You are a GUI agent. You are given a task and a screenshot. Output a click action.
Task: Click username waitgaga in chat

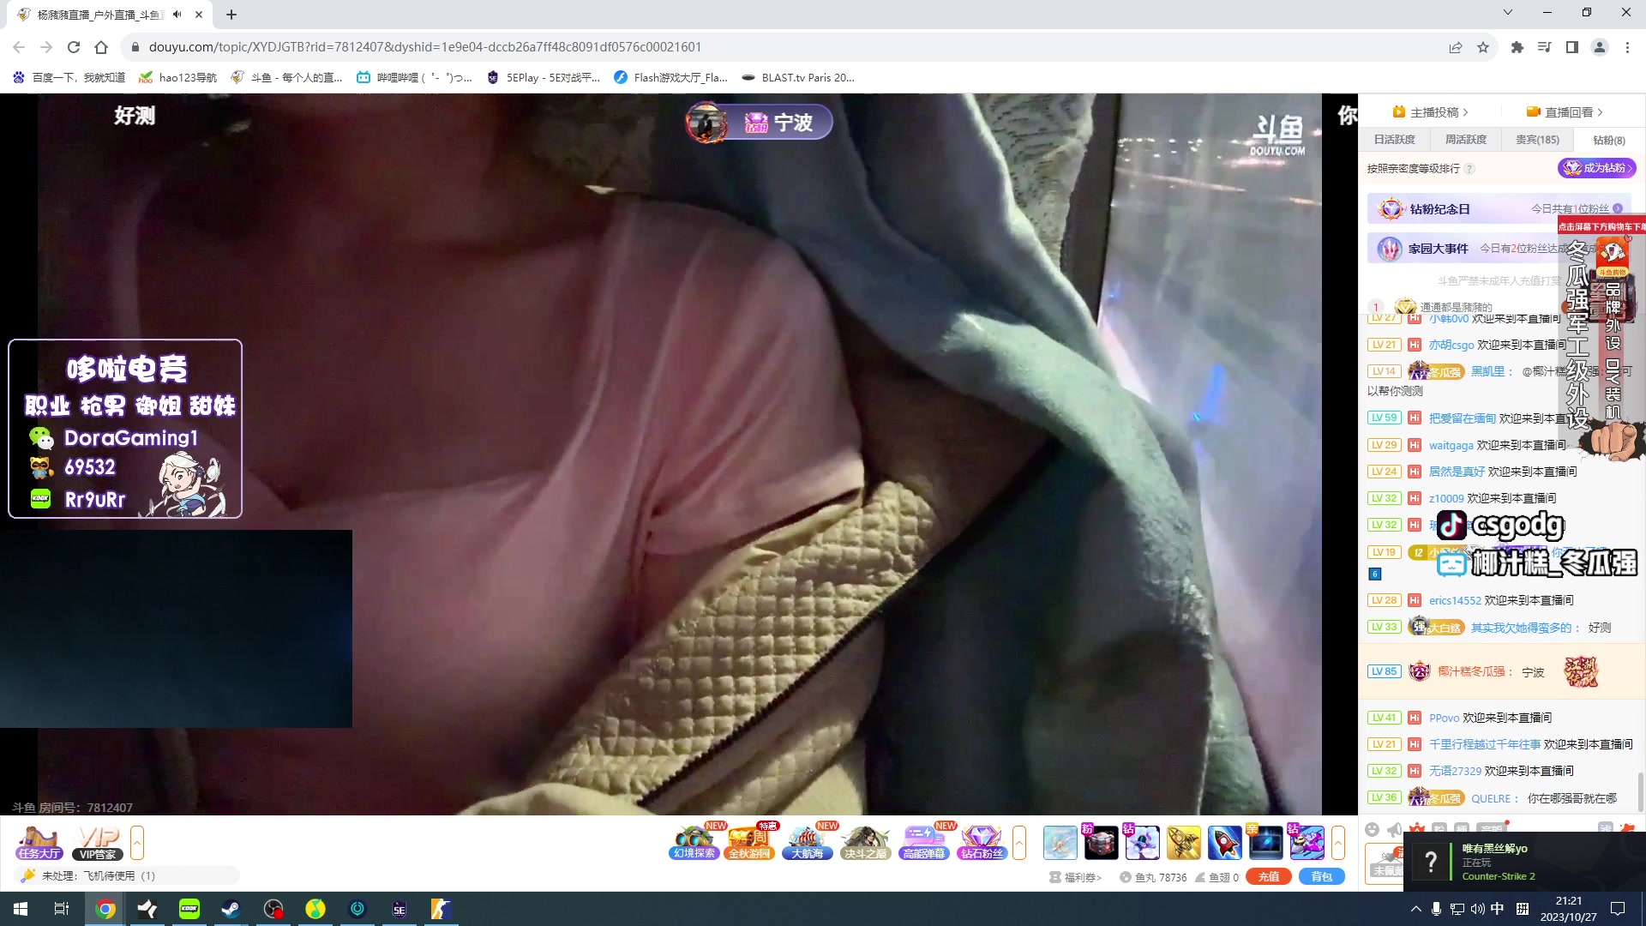click(x=1451, y=445)
